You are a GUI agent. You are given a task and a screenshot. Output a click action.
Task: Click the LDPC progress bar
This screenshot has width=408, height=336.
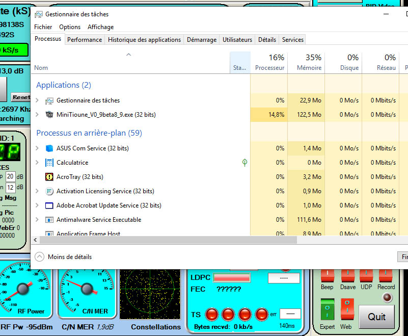[232, 277]
